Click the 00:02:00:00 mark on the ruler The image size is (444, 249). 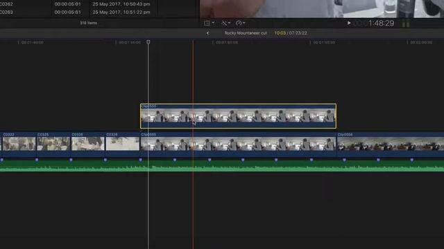pos(421,42)
